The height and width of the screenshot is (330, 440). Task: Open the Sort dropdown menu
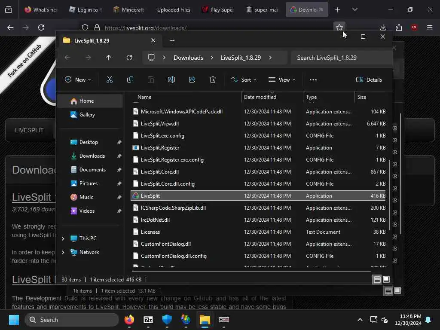pos(244,79)
